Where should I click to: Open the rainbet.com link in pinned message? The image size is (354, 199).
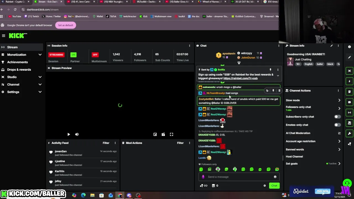[x=240, y=78]
